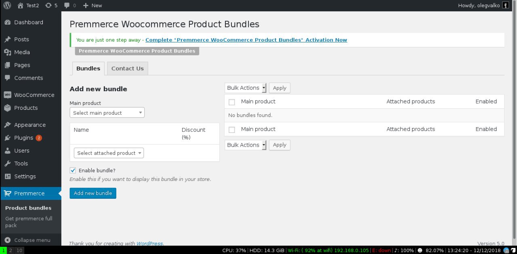Switch to the Bundles tab
The height and width of the screenshot is (254, 517).
click(x=88, y=68)
